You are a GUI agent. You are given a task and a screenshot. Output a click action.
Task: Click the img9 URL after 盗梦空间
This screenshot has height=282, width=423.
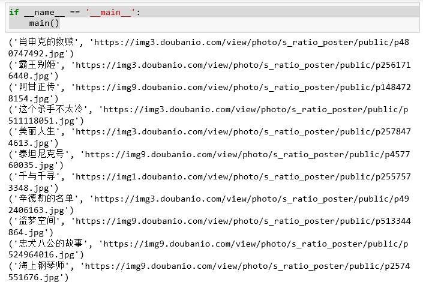243,221
